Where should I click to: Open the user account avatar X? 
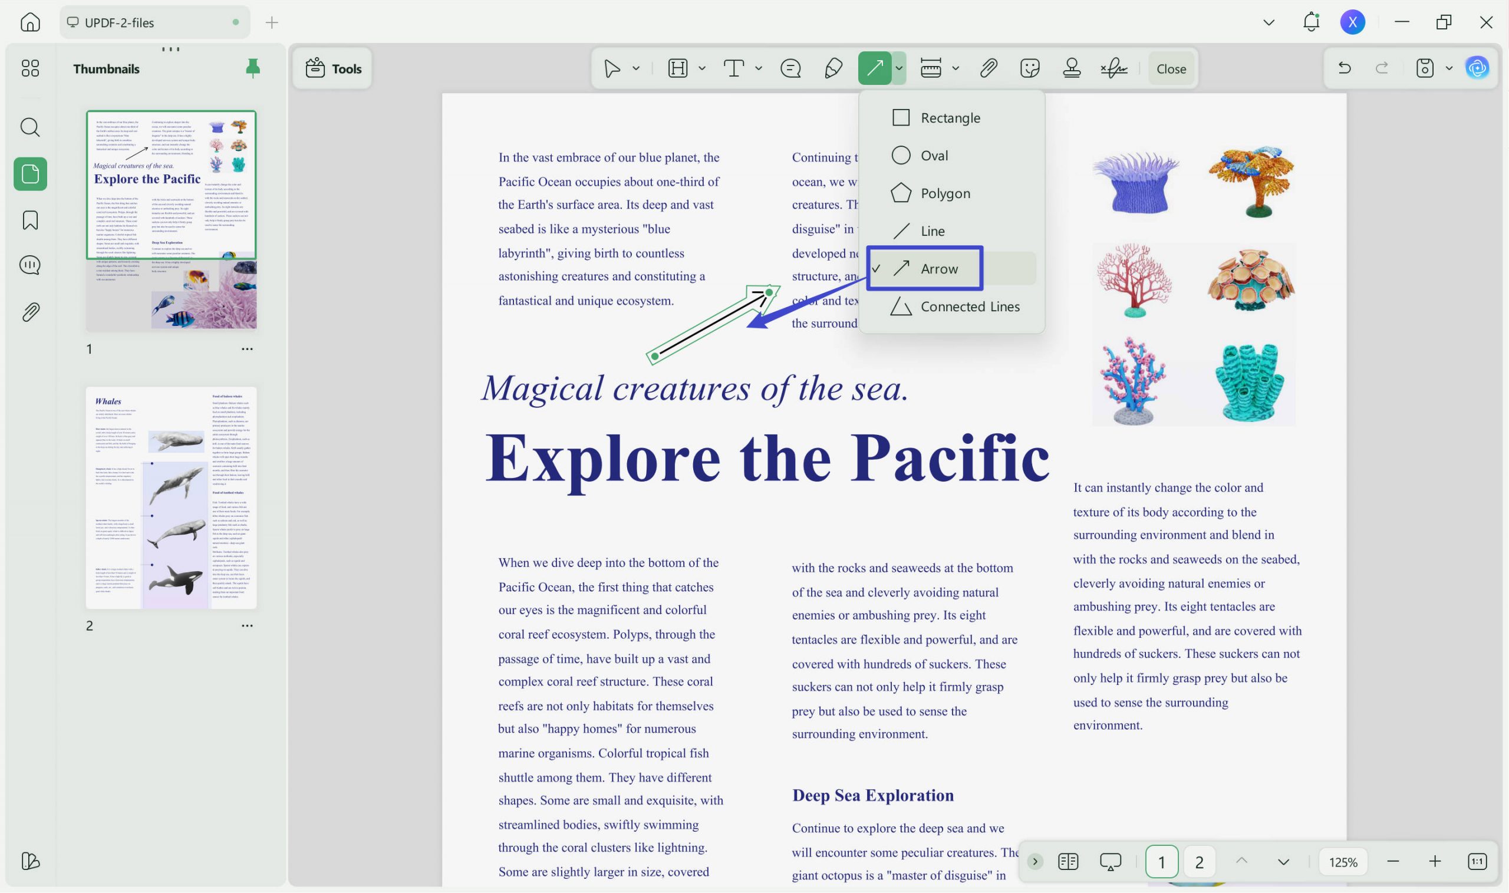click(1353, 22)
